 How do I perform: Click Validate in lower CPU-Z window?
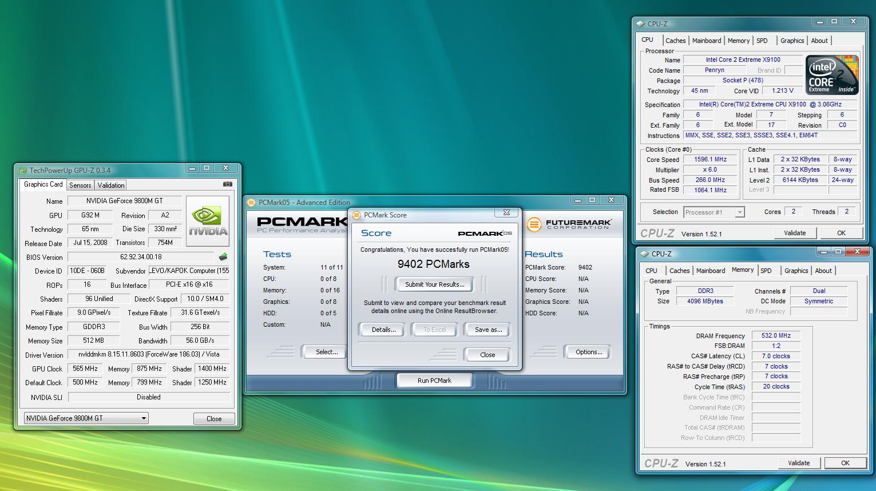coord(799,463)
